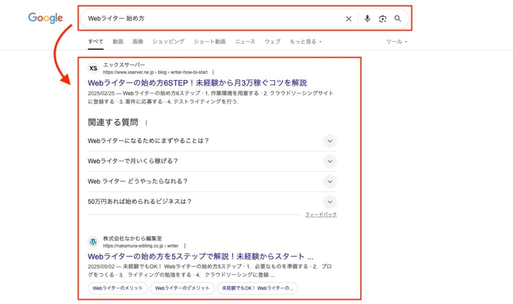Image resolution: width=513 pixels, height=304 pixels.
Task: Clear the search query with the X icon
Action: (x=349, y=19)
